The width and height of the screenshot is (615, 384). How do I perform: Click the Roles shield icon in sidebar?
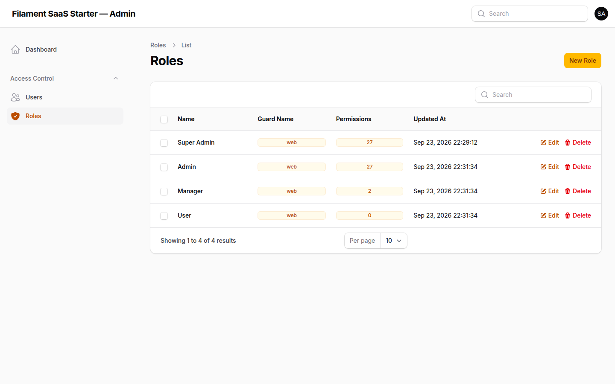point(15,116)
